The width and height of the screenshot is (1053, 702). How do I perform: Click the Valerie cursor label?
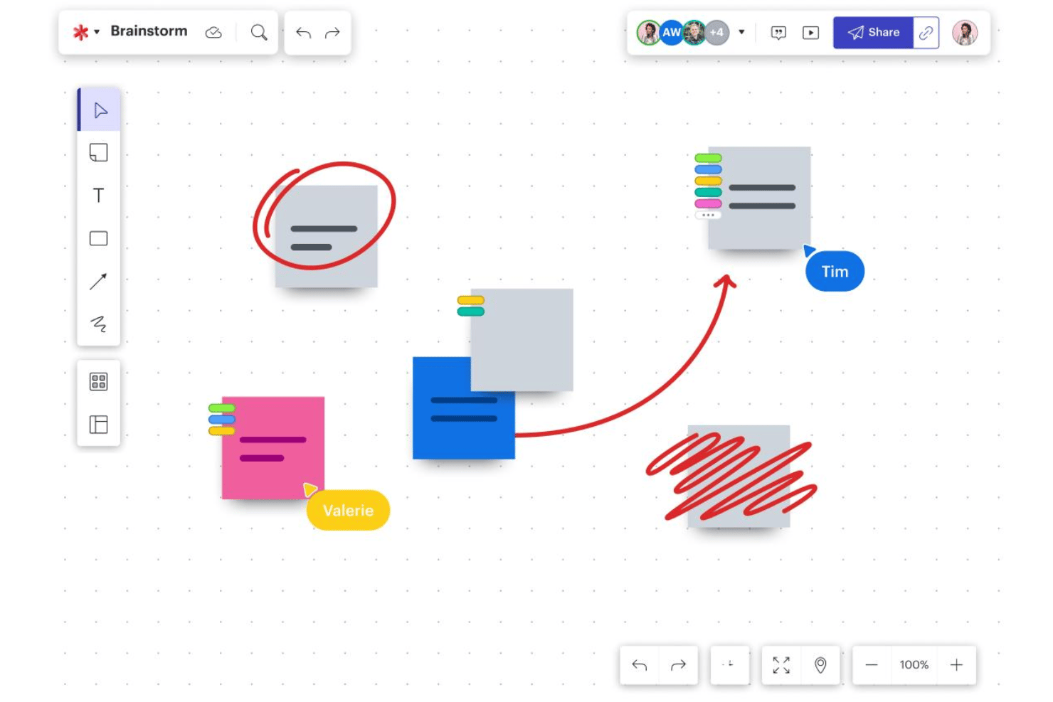348,510
